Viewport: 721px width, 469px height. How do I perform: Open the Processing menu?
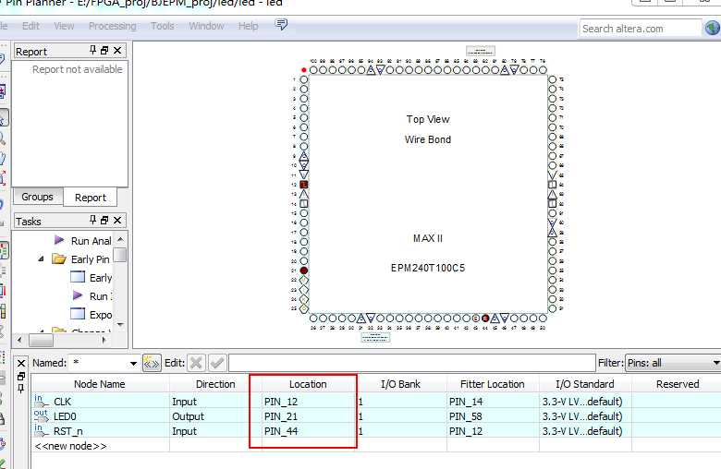pos(112,26)
